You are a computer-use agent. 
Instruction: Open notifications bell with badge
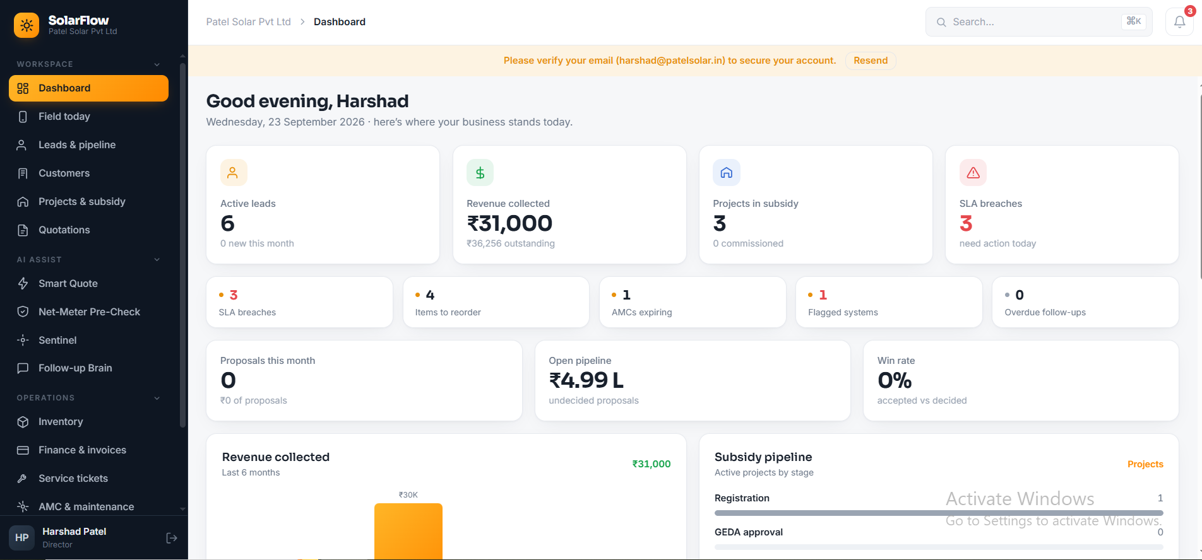[1179, 22]
